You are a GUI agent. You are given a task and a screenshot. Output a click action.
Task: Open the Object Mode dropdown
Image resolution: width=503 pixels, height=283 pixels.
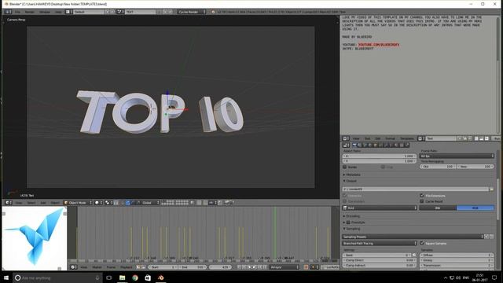tap(78, 203)
